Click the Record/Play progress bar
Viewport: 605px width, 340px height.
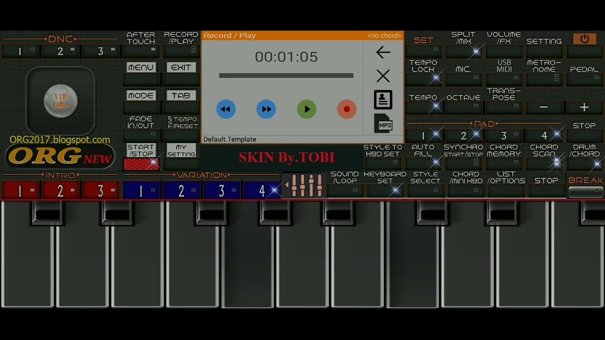point(286,76)
